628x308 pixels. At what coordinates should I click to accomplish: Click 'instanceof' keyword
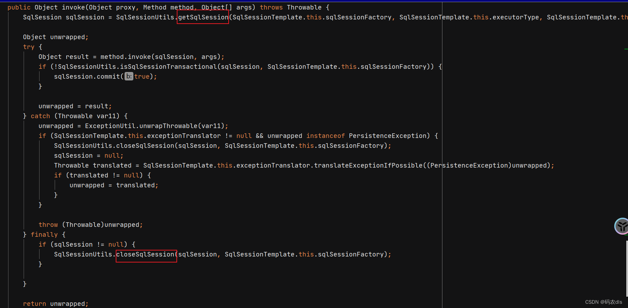coord(326,136)
